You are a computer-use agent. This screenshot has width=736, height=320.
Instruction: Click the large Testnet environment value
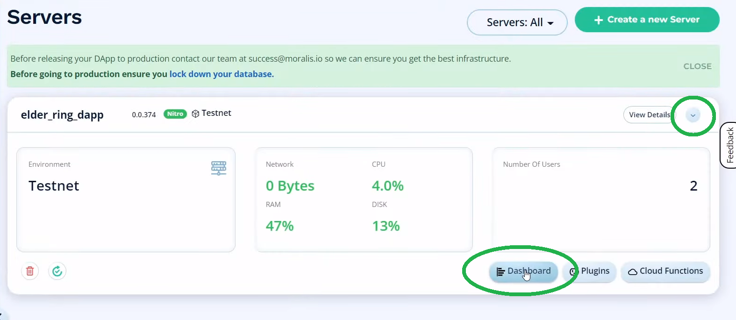pos(54,186)
